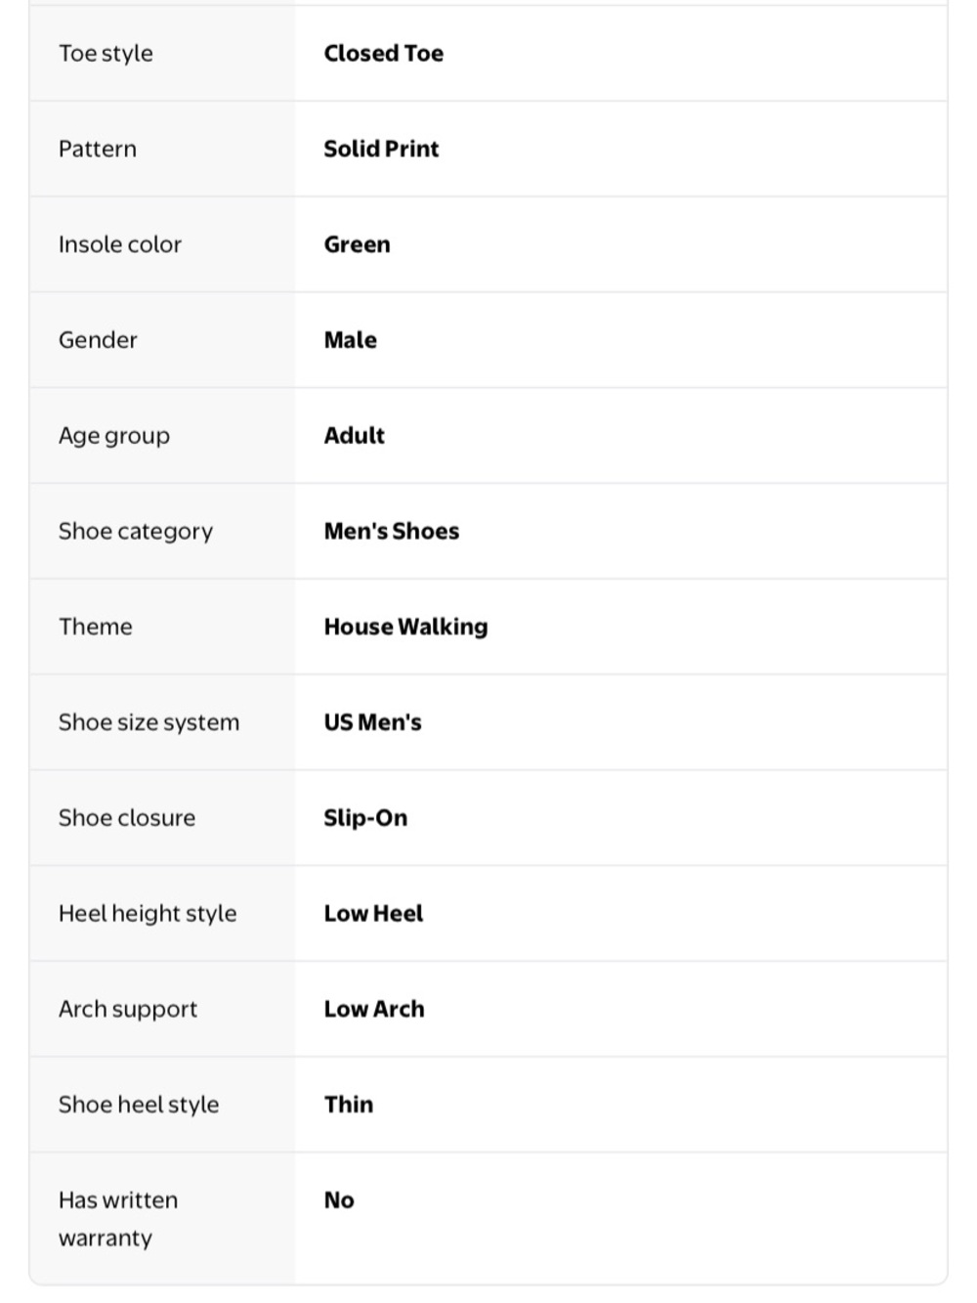This screenshot has width=977, height=1303.
Task: Select the Age group label
Action: coord(114,436)
